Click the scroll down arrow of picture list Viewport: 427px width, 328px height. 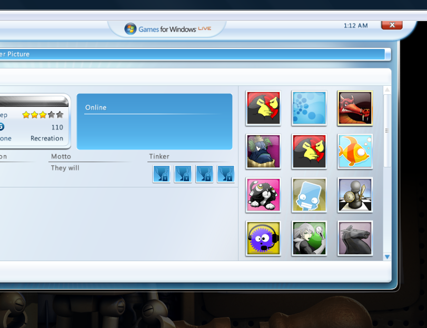(387, 257)
